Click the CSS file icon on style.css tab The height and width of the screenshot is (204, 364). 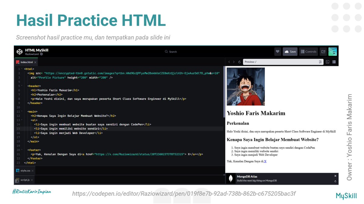[x=18, y=171]
